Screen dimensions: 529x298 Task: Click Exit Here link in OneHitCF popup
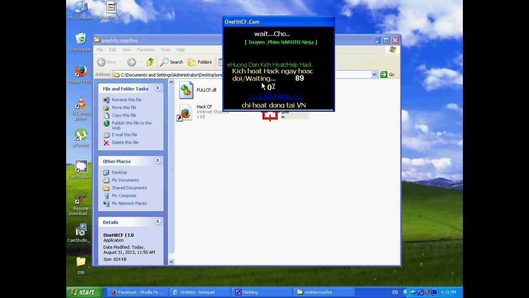click(275, 96)
